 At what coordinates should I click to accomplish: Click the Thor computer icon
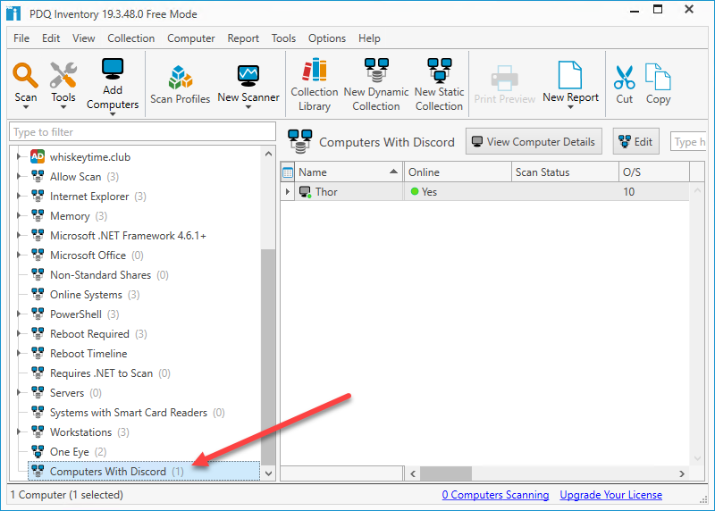[305, 192]
